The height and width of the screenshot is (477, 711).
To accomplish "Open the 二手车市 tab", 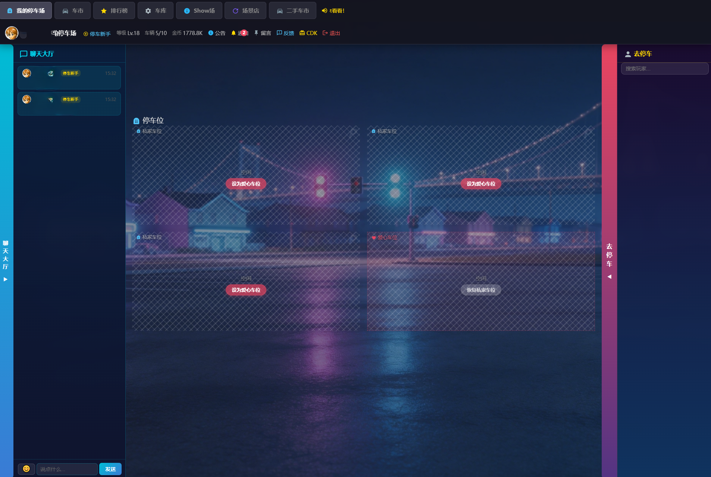I will click(292, 11).
